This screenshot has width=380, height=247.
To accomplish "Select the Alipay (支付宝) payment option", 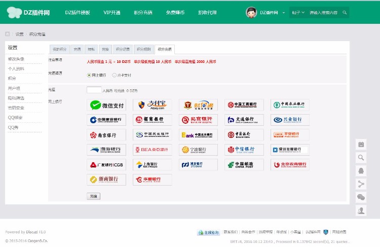I will 152,105.
